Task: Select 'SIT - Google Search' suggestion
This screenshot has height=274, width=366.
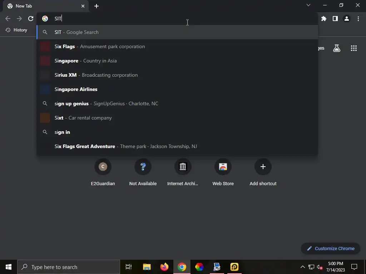Action: pos(177,32)
